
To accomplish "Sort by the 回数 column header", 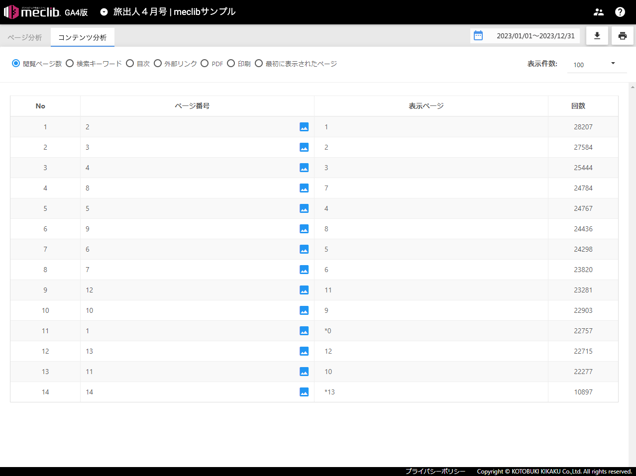I will tap(578, 106).
